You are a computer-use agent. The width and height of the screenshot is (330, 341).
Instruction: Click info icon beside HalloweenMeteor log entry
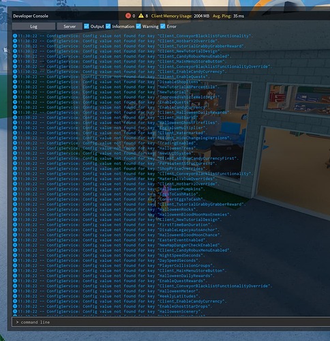[15, 291]
